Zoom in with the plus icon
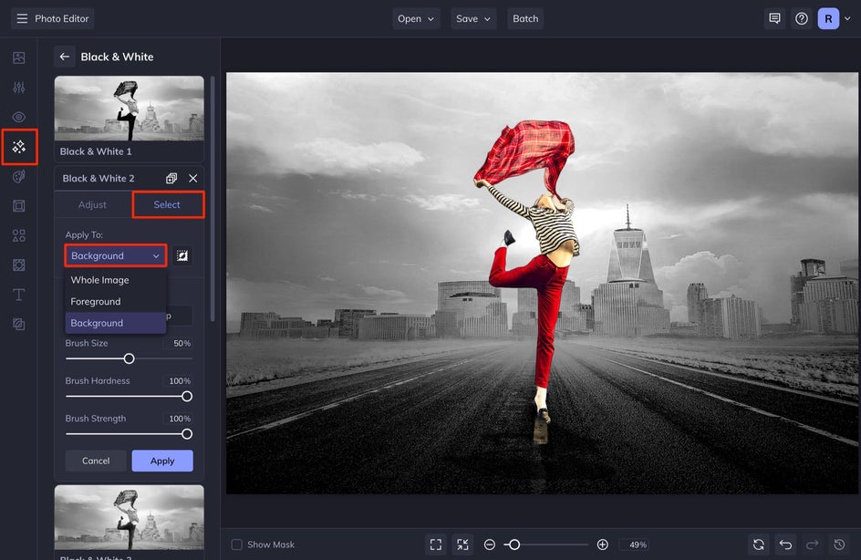The height and width of the screenshot is (560, 861). point(602,544)
